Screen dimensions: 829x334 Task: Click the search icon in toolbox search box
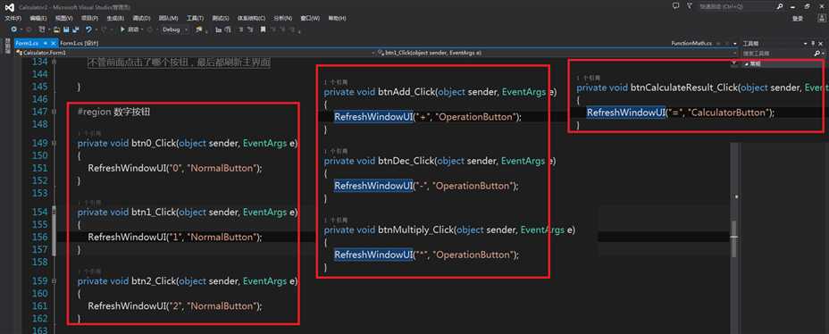click(816, 54)
